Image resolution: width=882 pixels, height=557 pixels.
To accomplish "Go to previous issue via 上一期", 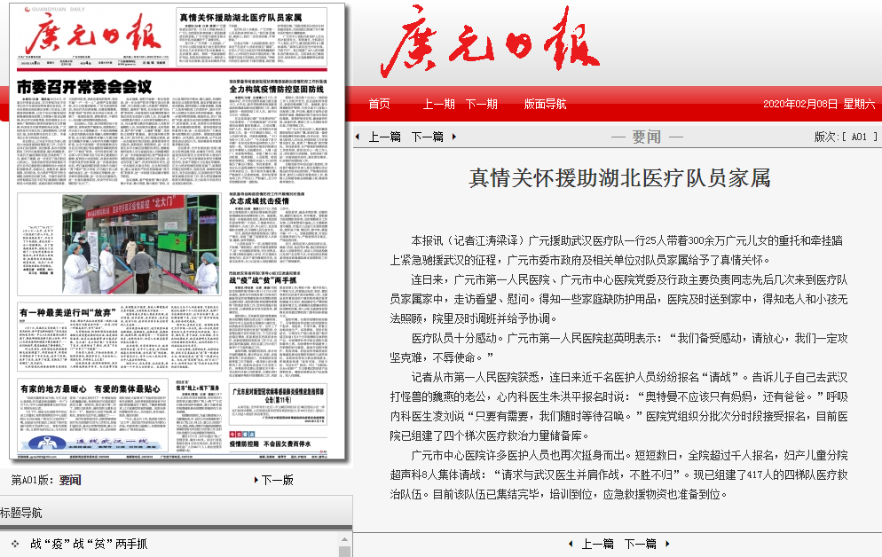I will click(438, 104).
